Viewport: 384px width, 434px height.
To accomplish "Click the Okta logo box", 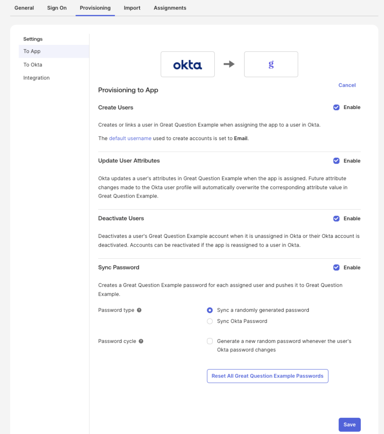I will 187,64.
